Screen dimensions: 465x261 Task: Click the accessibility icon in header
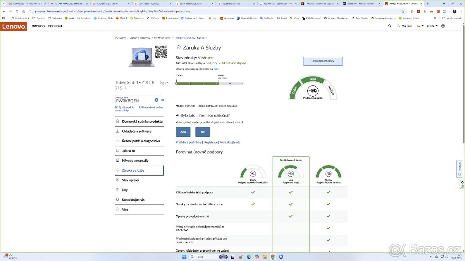click(443, 26)
